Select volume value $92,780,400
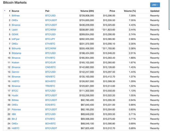Viewport: 170px width, 131px height. 87,100
